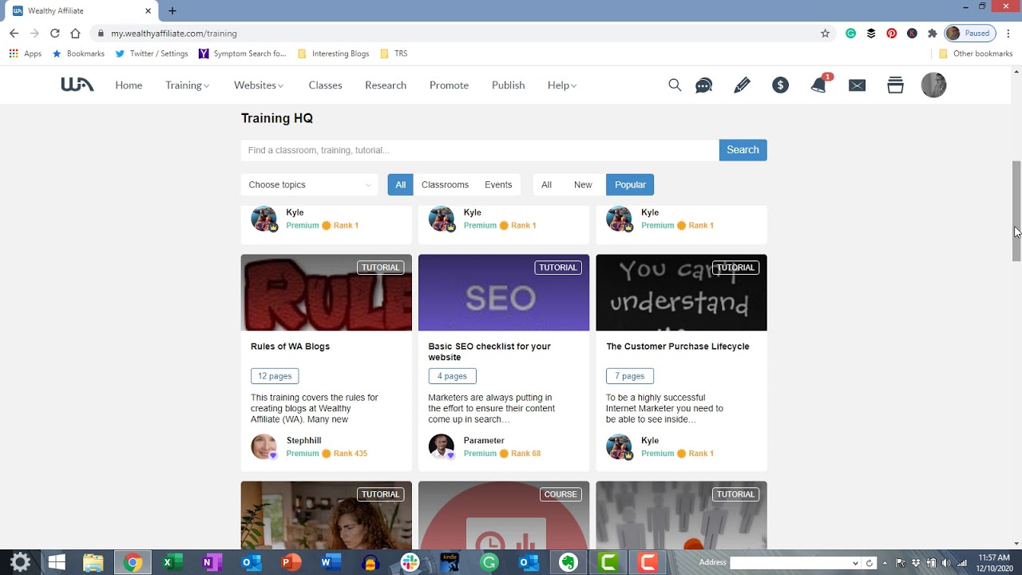
Task: Go to the Home menu item
Action: pyautogui.click(x=129, y=85)
